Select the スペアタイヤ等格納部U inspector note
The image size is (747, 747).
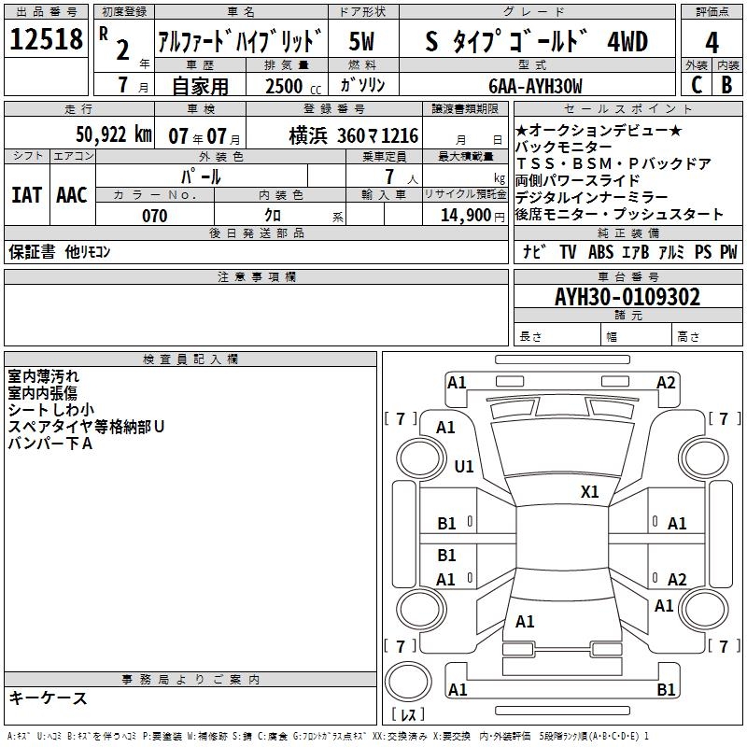(x=86, y=426)
